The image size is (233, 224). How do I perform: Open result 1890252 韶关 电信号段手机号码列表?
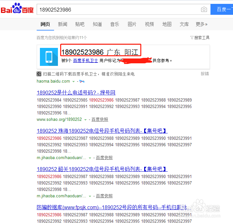coord(102,169)
